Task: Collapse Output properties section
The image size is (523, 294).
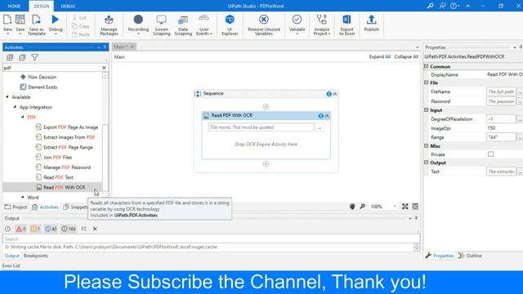Action: (427, 163)
